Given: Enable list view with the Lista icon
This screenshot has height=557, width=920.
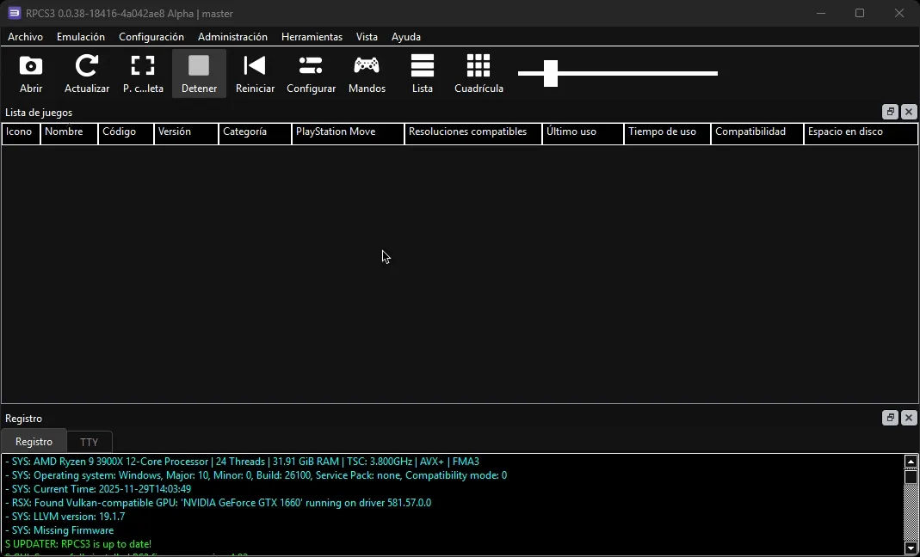Looking at the screenshot, I should (422, 73).
